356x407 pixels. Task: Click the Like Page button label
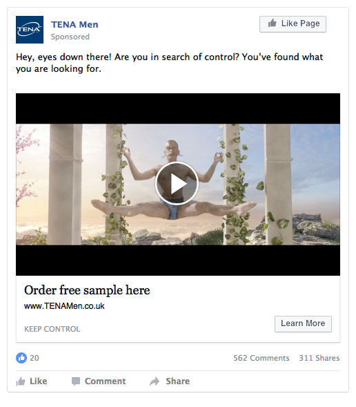click(x=301, y=23)
